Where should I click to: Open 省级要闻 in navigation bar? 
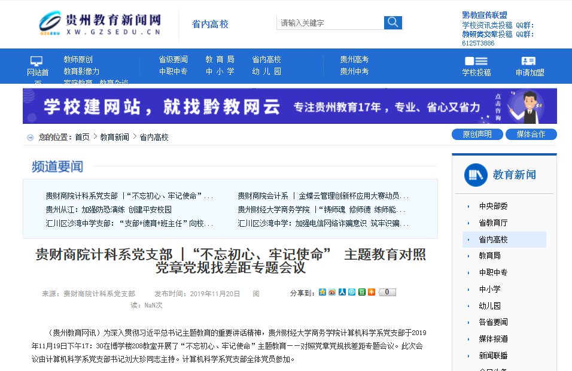tap(173, 59)
